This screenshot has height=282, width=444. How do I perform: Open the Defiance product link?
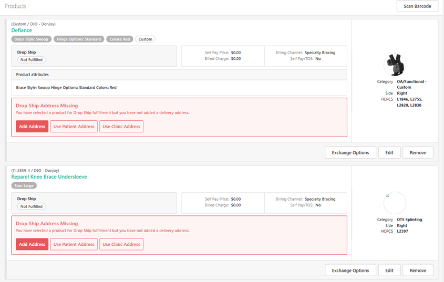(22, 30)
